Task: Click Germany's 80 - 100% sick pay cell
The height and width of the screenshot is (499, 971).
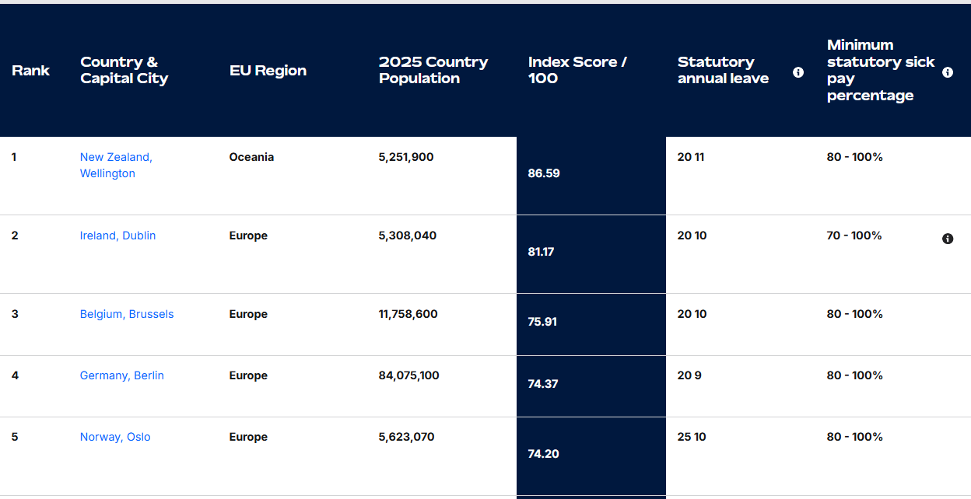Action: (856, 375)
